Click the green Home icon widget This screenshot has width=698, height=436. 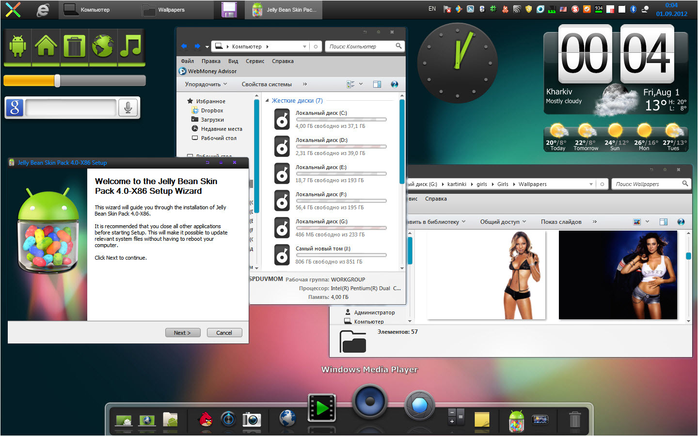(46, 47)
